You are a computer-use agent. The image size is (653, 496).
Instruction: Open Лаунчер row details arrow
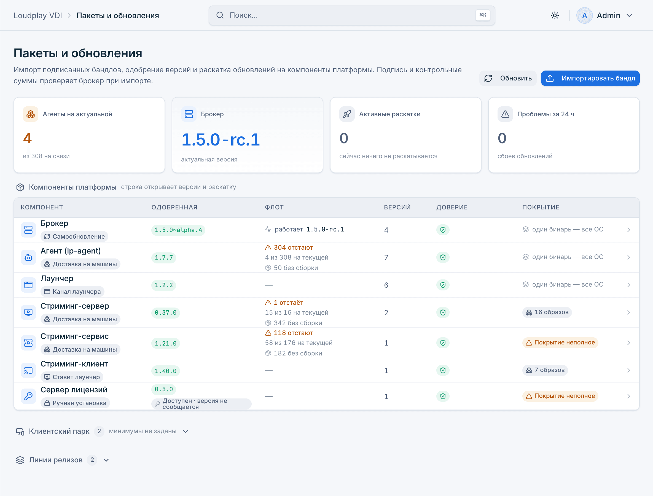pos(628,285)
